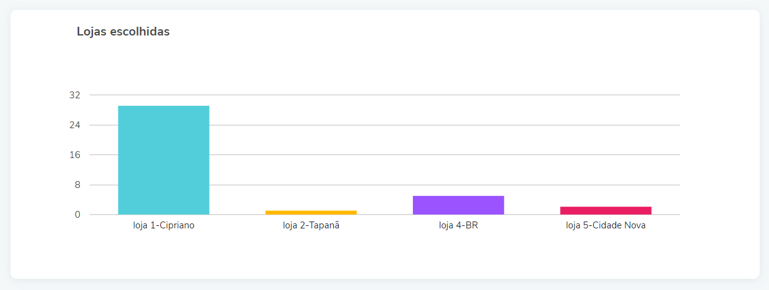
Task: Click the yellow loja 2-Tapanã bar
Action: pos(311,212)
